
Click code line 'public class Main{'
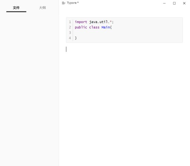(93, 27)
